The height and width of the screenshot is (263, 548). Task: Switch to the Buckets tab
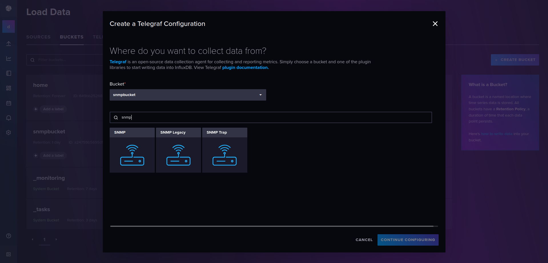[x=72, y=37]
